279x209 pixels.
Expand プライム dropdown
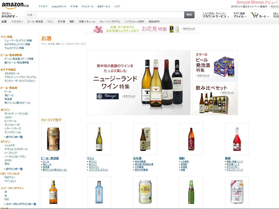240,15
